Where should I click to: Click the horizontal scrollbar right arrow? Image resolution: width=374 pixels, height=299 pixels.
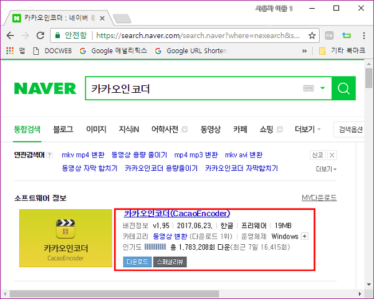click(x=360, y=294)
